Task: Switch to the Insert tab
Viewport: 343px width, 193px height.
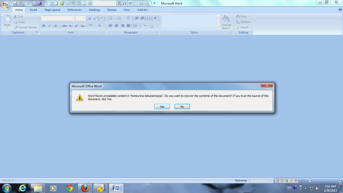Action: pyautogui.click(x=33, y=10)
